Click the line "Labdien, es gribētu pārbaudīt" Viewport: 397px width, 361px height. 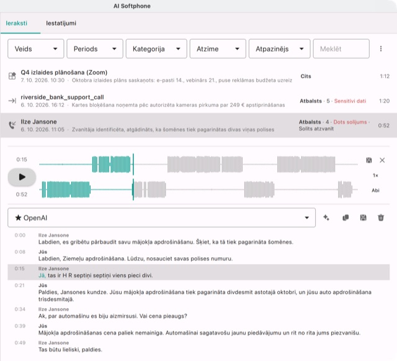(x=166, y=242)
